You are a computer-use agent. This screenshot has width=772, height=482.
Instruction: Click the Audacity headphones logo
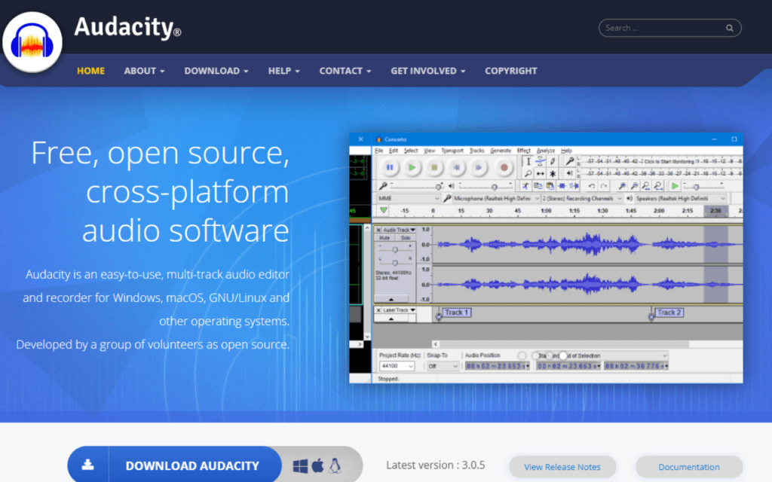tap(32, 42)
